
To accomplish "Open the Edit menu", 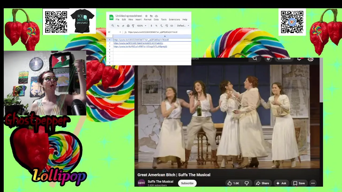I will click(x=124, y=19).
